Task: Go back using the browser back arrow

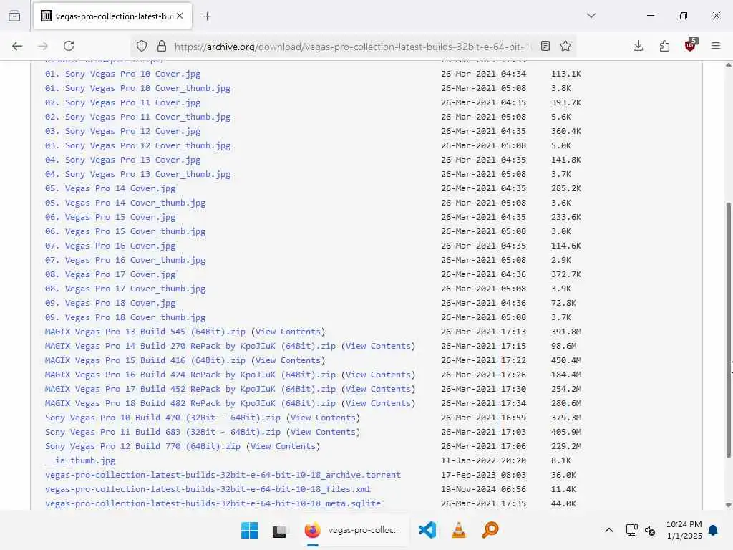Action: coord(17,46)
